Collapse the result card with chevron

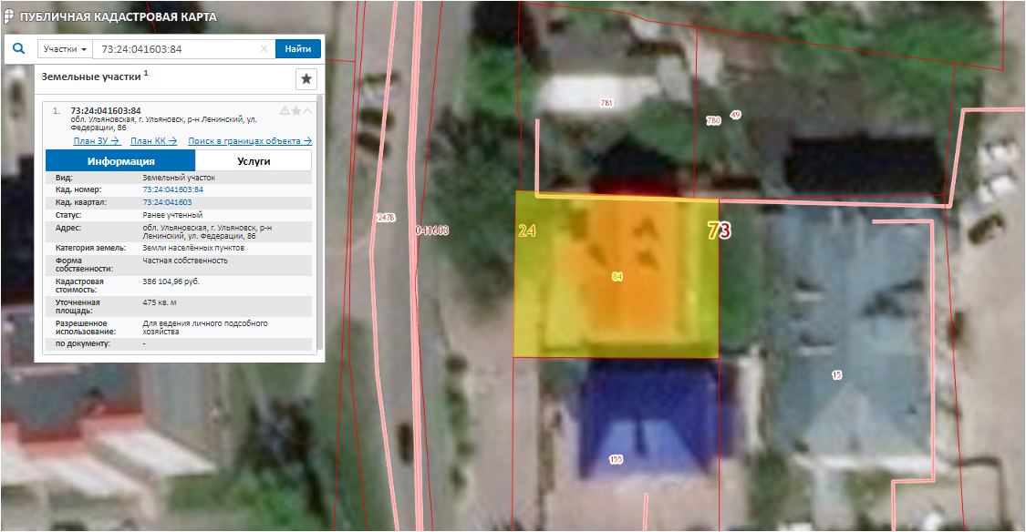coord(307,111)
